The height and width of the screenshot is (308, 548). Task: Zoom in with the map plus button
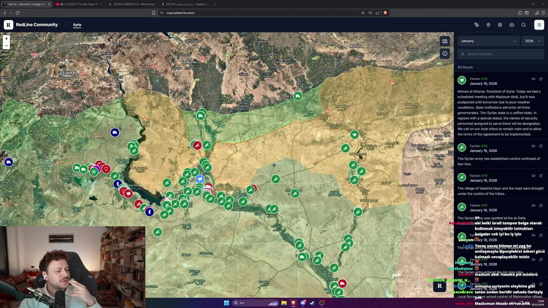tap(6, 38)
